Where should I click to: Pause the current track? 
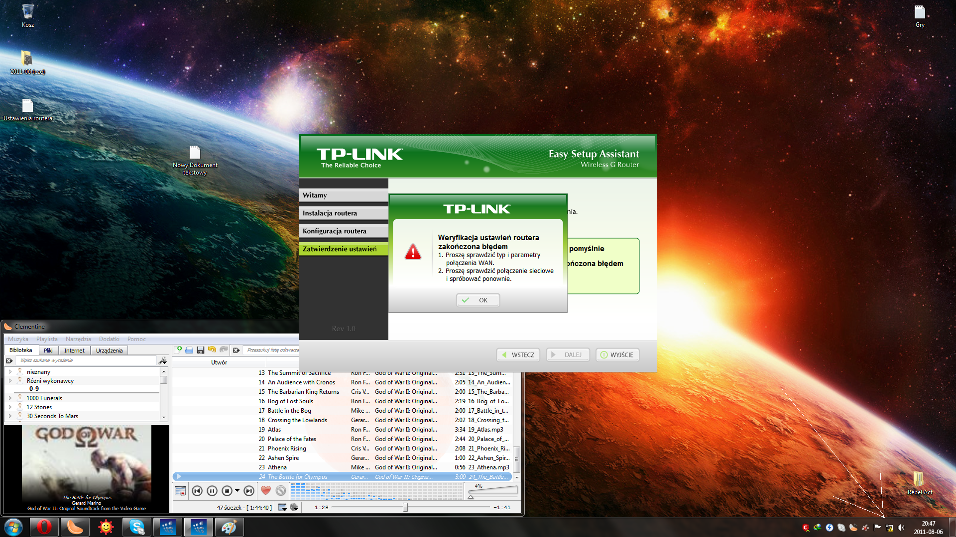pyautogui.click(x=212, y=491)
